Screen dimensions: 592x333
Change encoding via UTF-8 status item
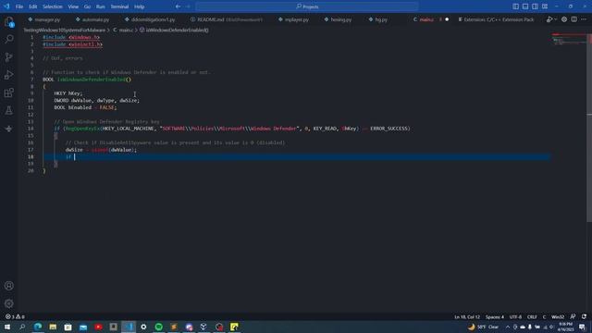coord(515,316)
